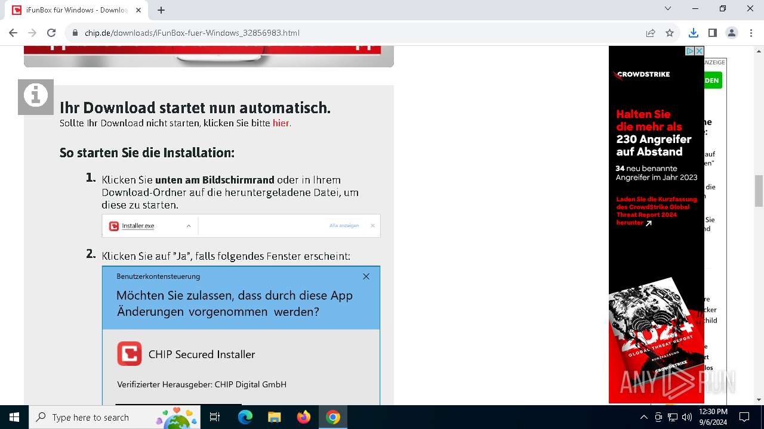Click the Installer.exe download image
The image size is (764, 429).
pyautogui.click(x=241, y=226)
